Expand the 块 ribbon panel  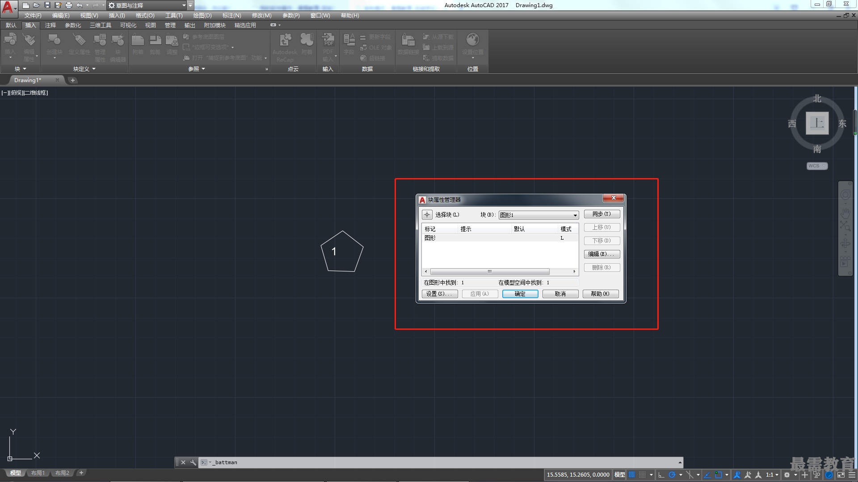[x=21, y=69]
